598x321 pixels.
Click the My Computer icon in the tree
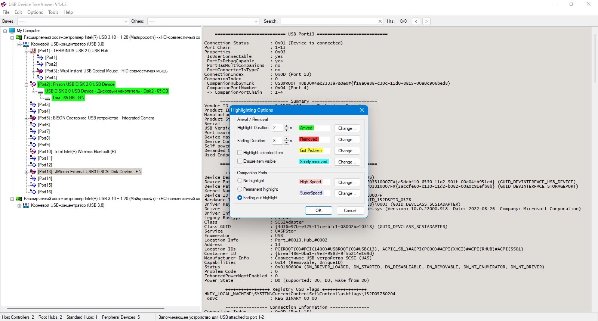[12, 31]
